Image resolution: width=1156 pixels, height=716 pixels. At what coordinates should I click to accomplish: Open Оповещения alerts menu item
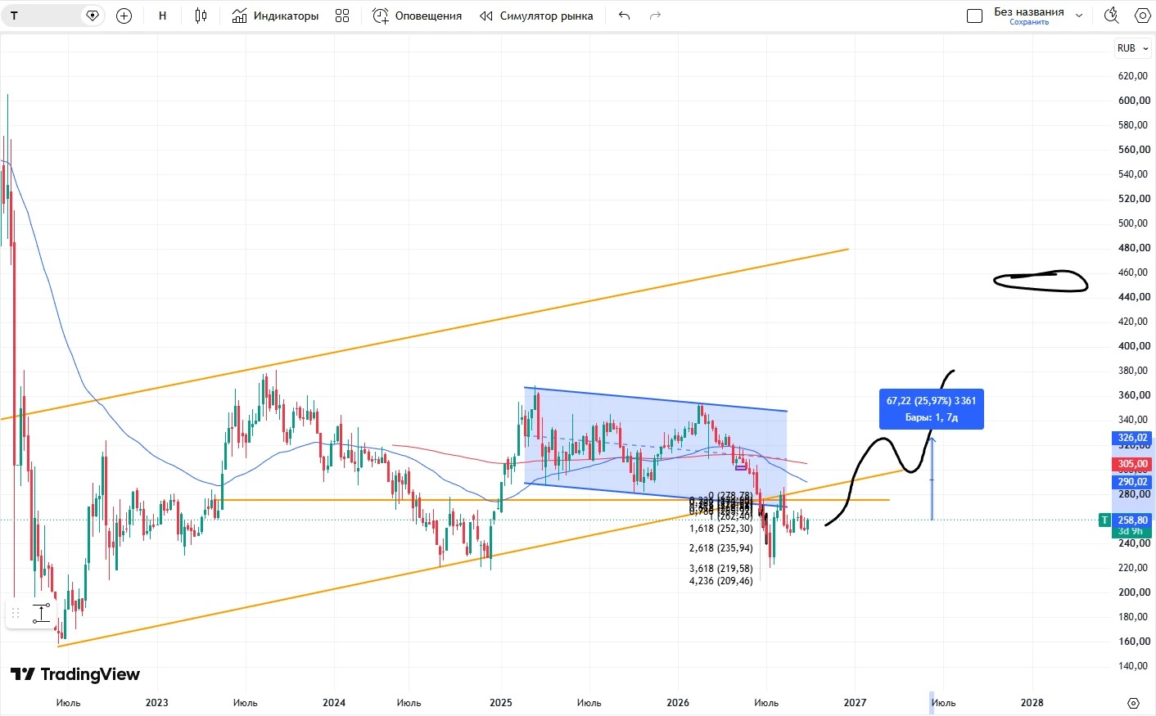pyautogui.click(x=418, y=16)
